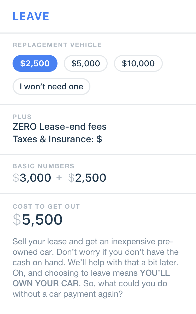This screenshot has height=314, width=196.
Task: Click the PLUS section label
Action: tap(22, 117)
